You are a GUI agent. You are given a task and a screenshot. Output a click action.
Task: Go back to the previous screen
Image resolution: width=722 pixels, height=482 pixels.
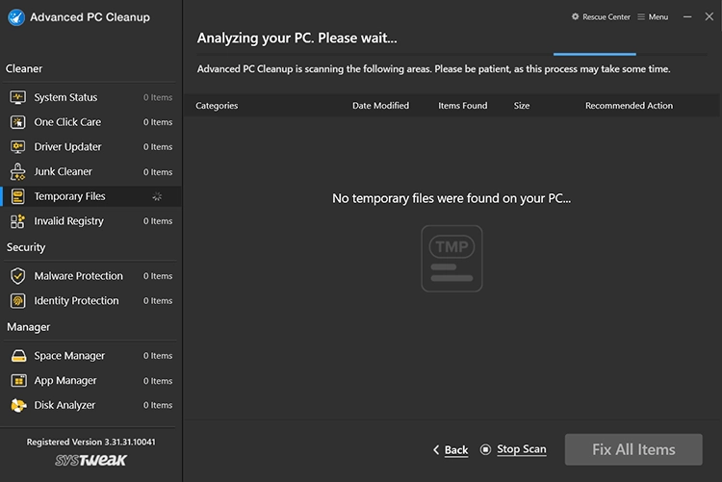pyautogui.click(x=451, y=450)
